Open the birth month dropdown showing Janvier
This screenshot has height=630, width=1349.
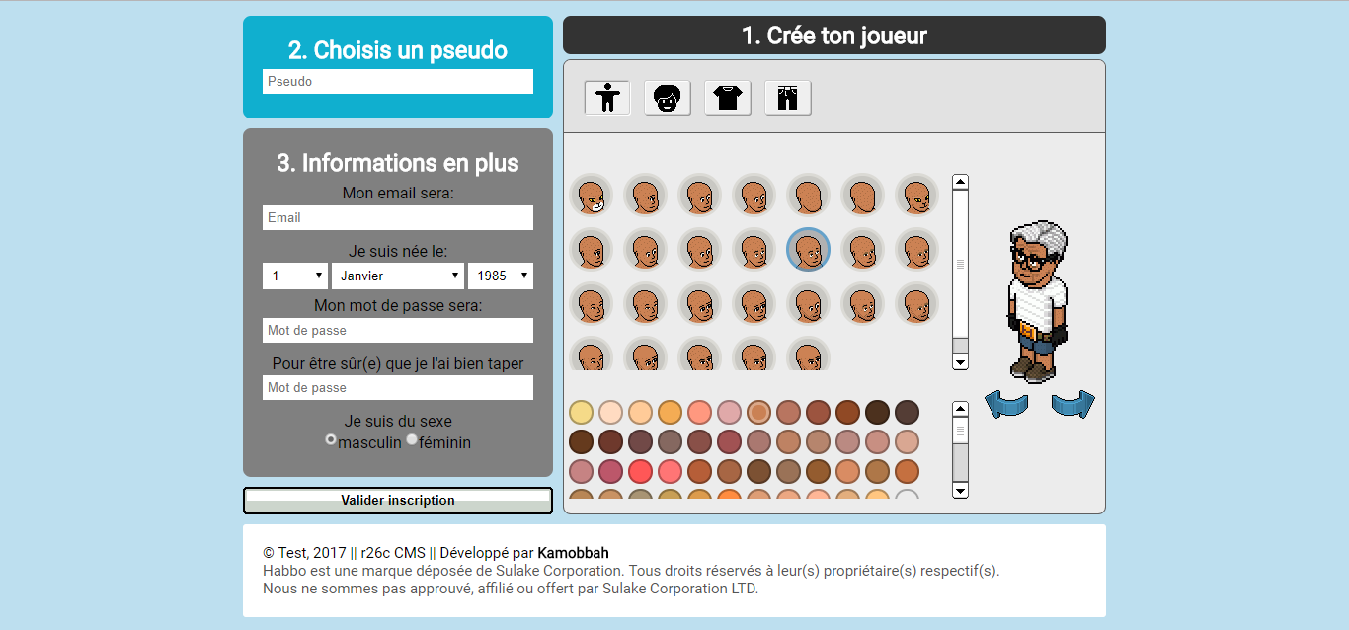point(398,276)
